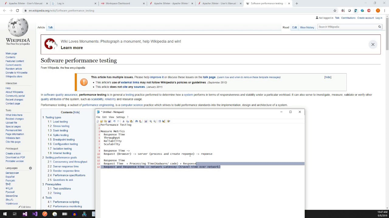Open Windows Start menu
Image resolution: width=389 pixels, height=218 pixels.
point(5,214)
